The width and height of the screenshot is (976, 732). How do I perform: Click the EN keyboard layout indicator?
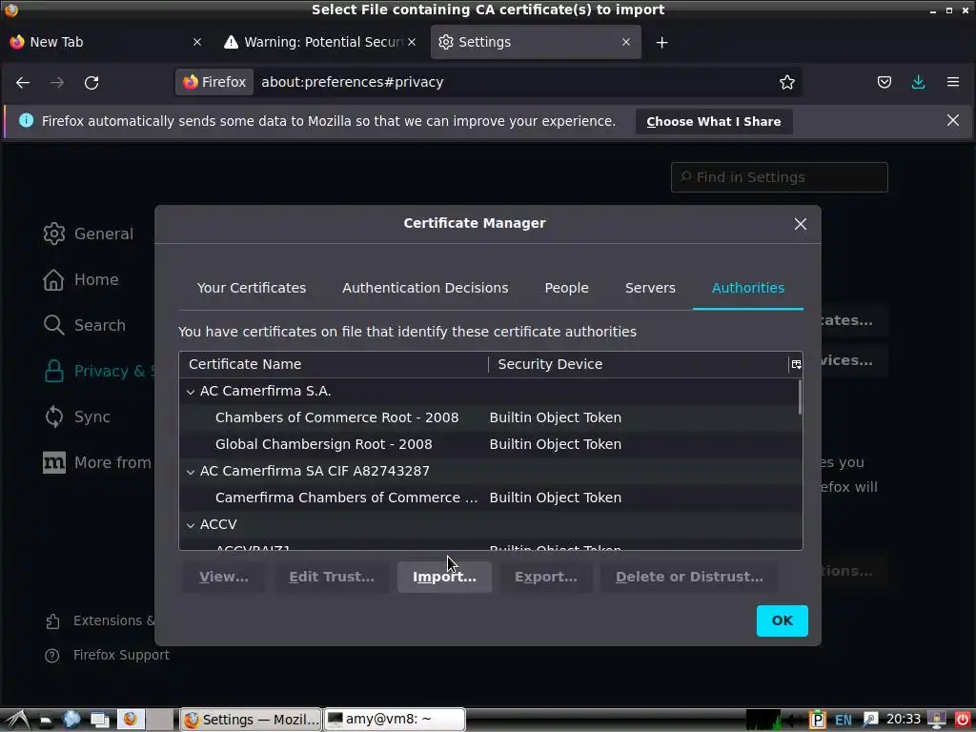(843, 721)
